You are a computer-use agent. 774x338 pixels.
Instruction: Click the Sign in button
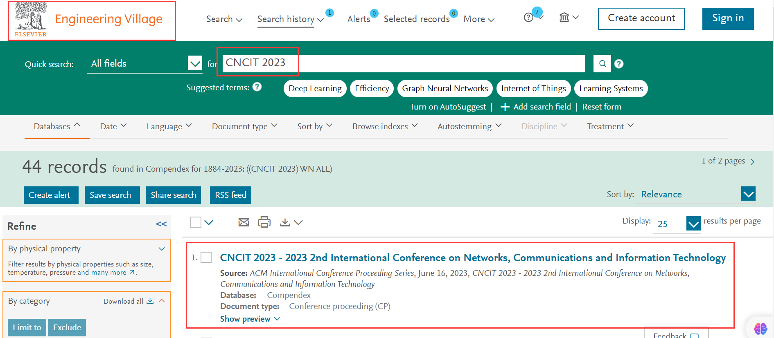pyautogui.click(x=728, y=18)
